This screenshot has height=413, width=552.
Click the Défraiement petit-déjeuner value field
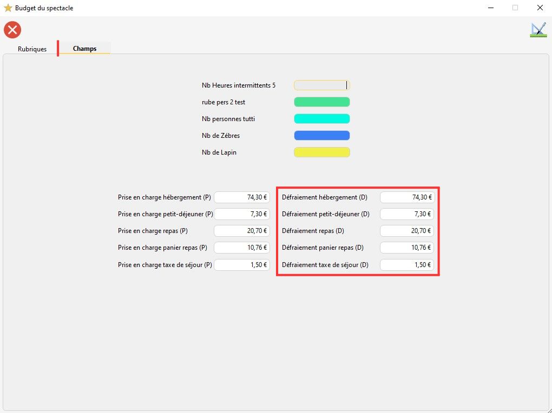point(407,214)
